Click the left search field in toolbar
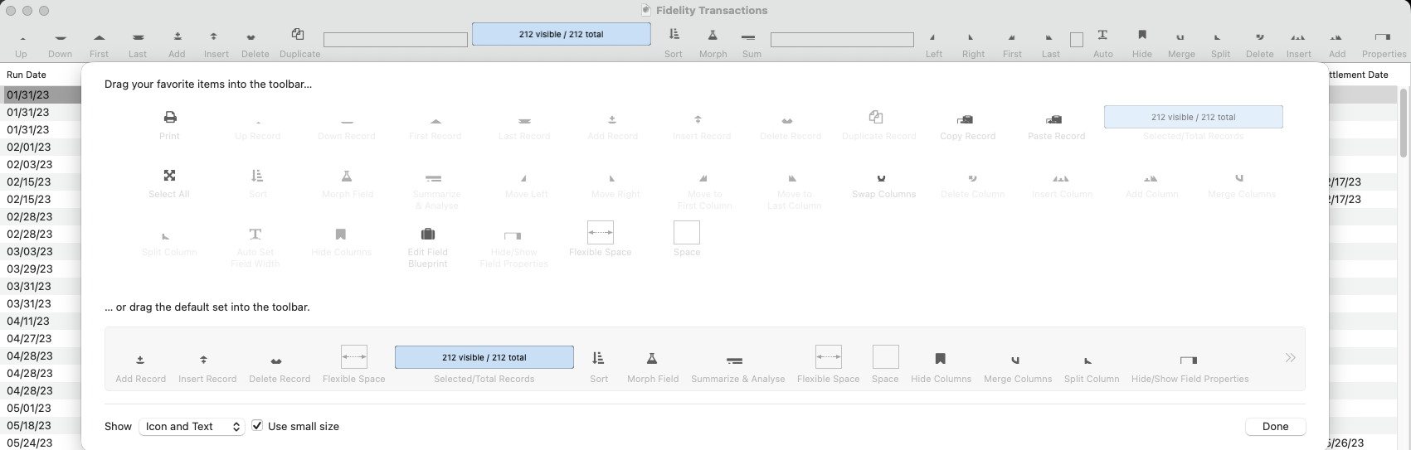The width and height of the screenshot is (1411, 450). pyautogui.click(x=396, y=40)
